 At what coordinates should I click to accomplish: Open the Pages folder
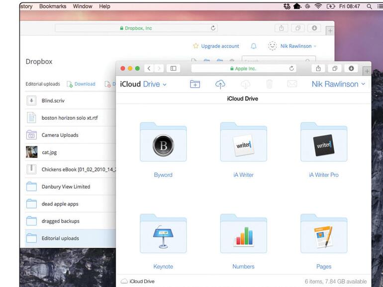(x=324, y=234)
